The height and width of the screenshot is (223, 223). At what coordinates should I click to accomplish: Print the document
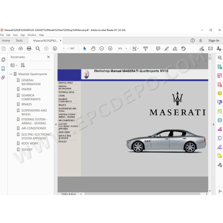29,49
